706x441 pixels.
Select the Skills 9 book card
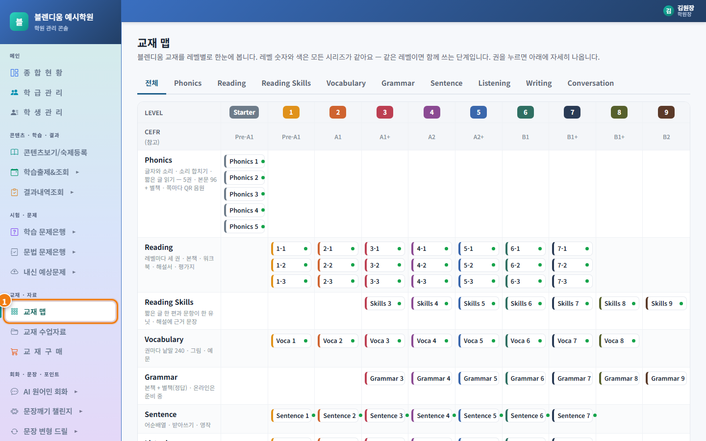point(666,303)
